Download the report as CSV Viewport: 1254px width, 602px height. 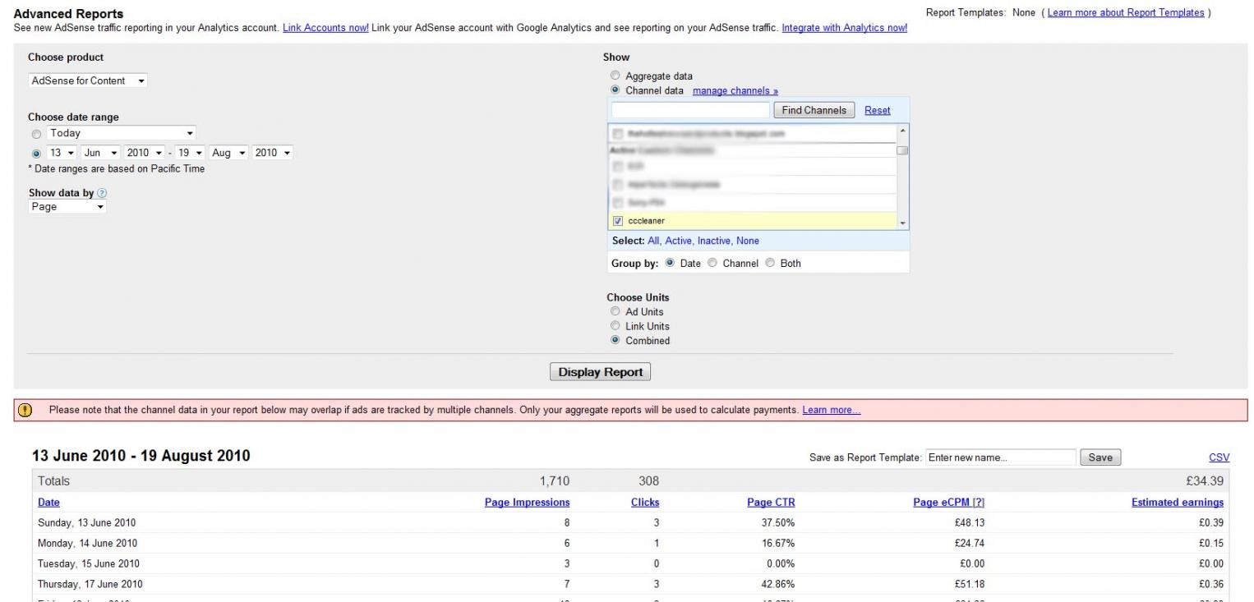click(1219, 458)
